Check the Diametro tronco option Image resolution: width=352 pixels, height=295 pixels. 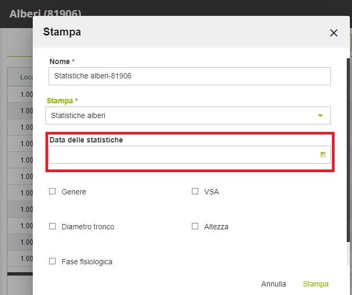(x=52, y=226)
